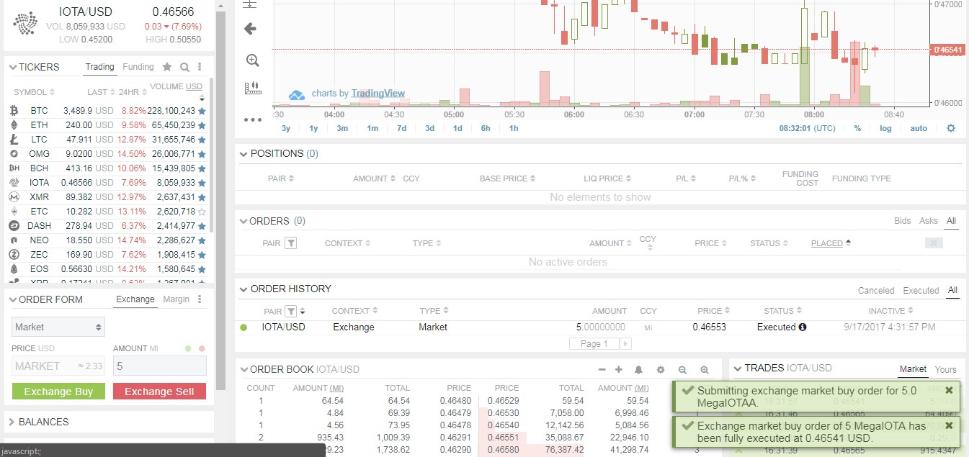Open the order book settings gear
This screenshot has height=457, width=969.
661,369
